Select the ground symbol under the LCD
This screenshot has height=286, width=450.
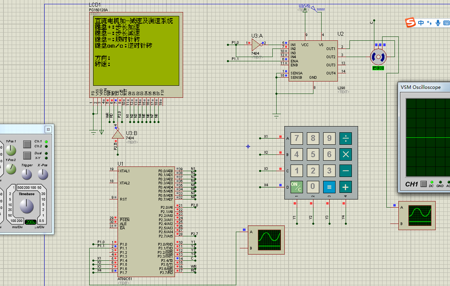pyautogui.click(x=93, y=133)
